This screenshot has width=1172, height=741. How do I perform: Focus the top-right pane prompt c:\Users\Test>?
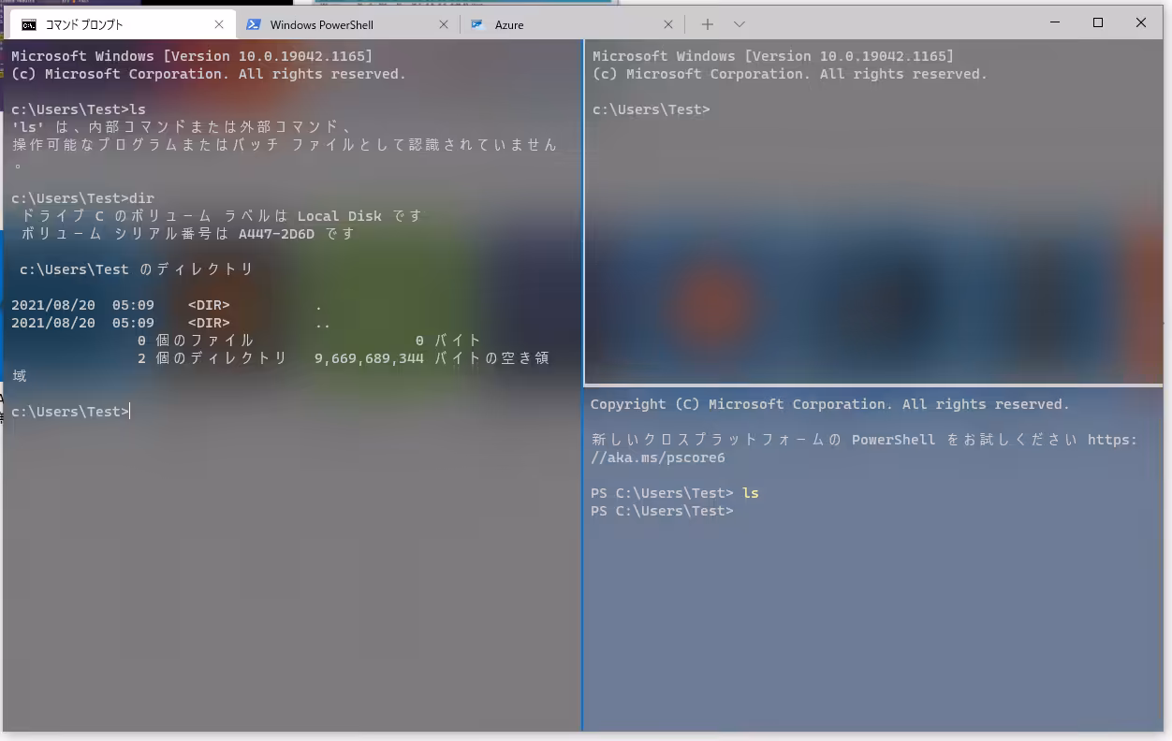[652, 109]
